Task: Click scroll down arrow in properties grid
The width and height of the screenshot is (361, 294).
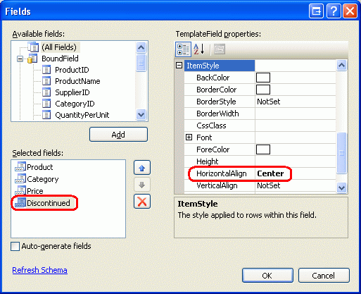Action: point(341,188)
